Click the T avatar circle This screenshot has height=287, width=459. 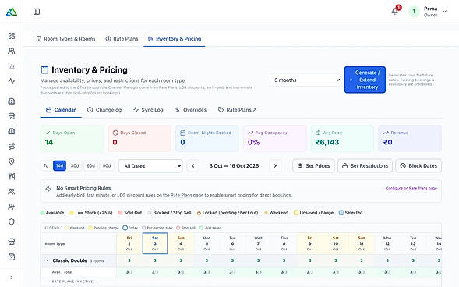(414, 12)
